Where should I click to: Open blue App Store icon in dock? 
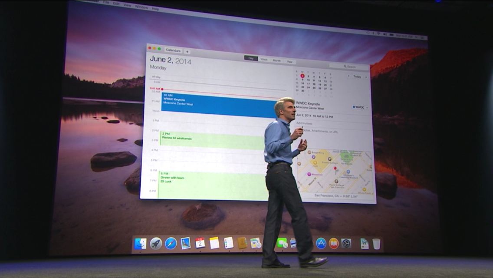point(321,243)
